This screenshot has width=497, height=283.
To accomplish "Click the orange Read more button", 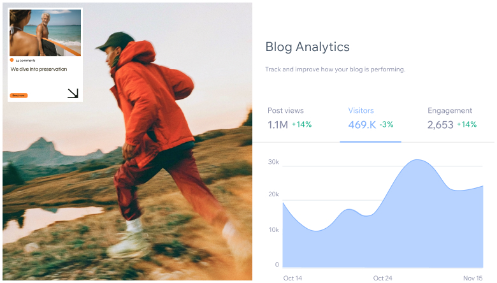I will click(18, 96).
